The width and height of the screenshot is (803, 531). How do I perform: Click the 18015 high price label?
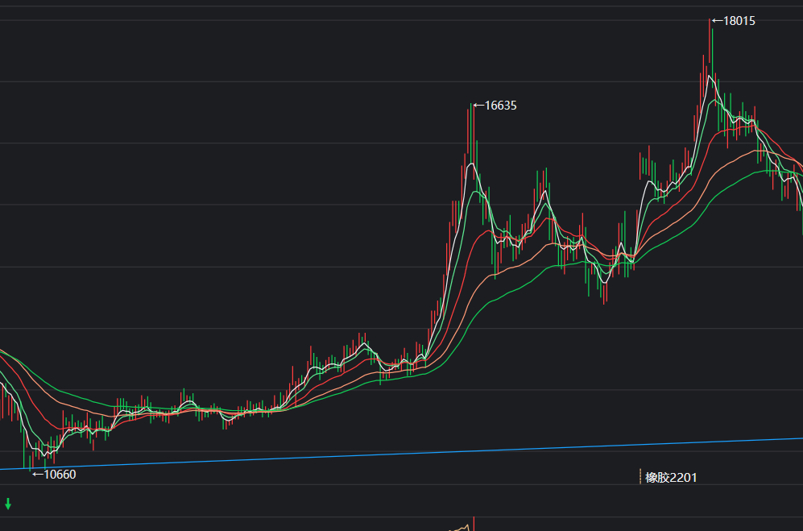pos(739,21)
